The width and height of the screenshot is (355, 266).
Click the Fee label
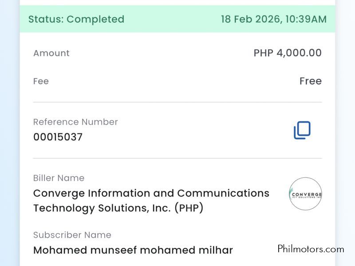coord(41,81)
